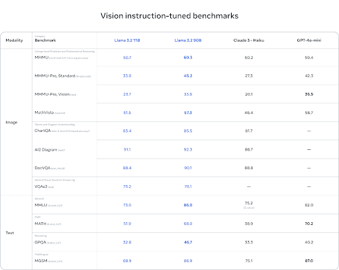Click the "ChartQA" benchmark name
The image size is (339, 270).
pyautogui.click(x=42, y=131)
